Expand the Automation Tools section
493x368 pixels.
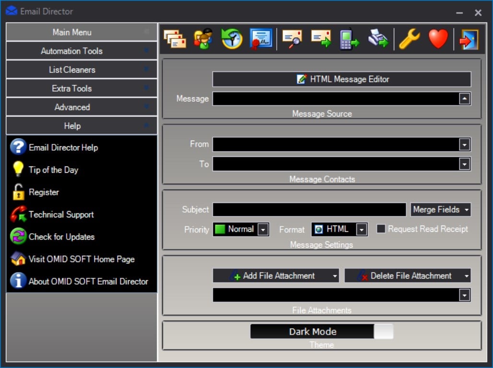pos(82,51)
